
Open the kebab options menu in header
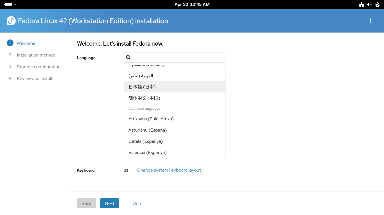[x=371, y=21]
